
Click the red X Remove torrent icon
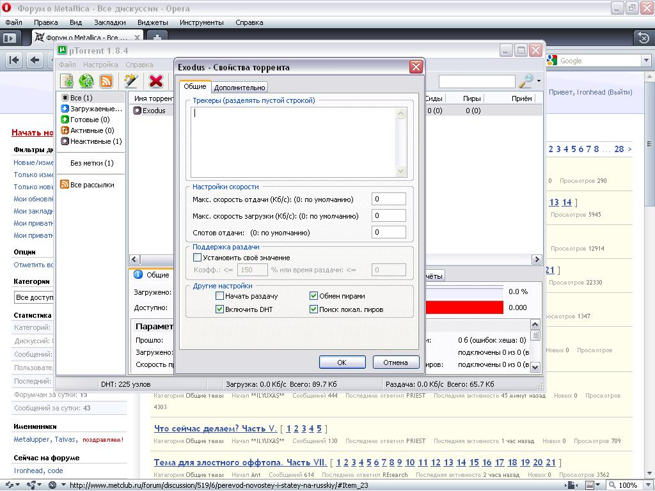coord(155,81)
